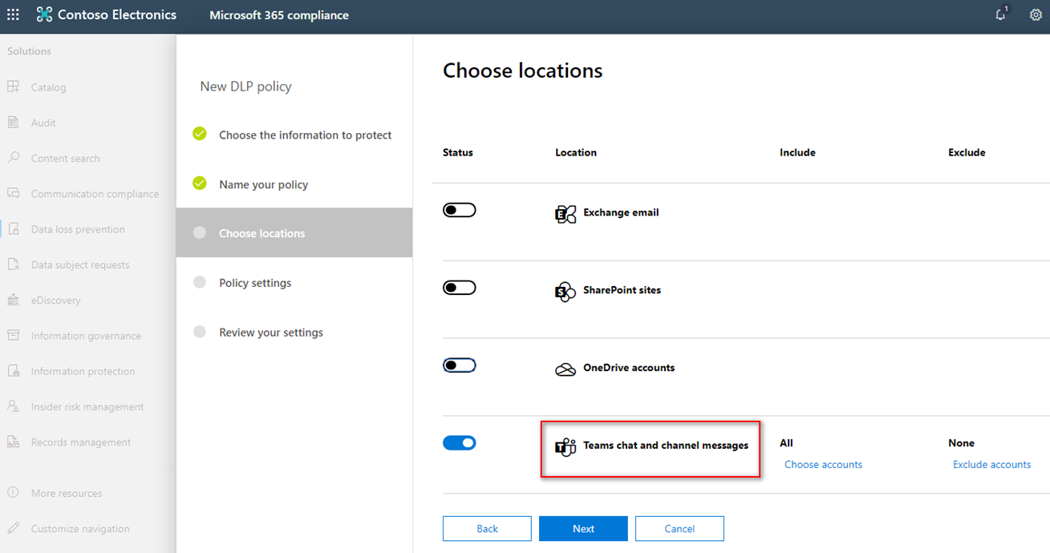Screen dimensions: 1050x553
Task: Click the eDiscovery sidebar icon
Action: (14, 300)
